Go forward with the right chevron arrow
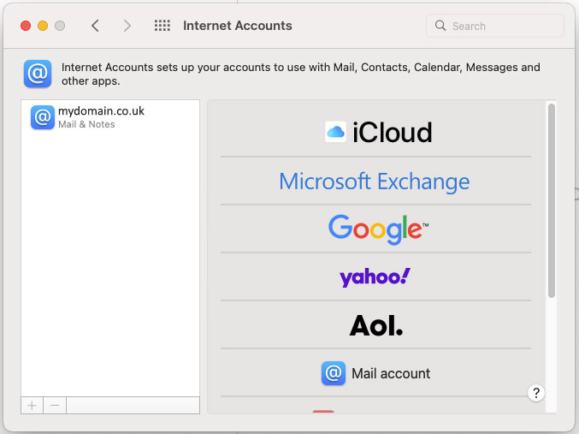The image size is (579, 434). [127, 26]
